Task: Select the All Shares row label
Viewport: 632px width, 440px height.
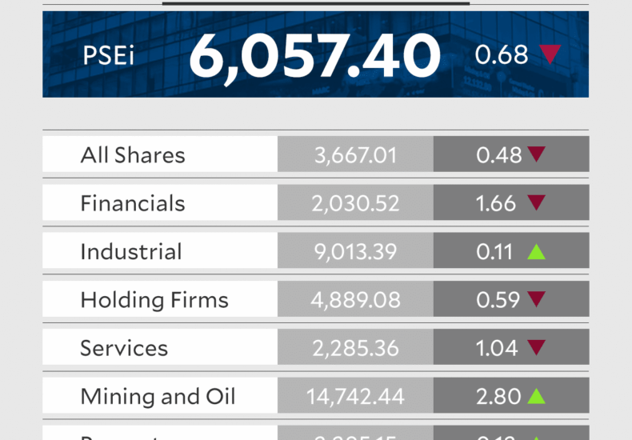Action: pyautogui.click(x=133, y=155)
